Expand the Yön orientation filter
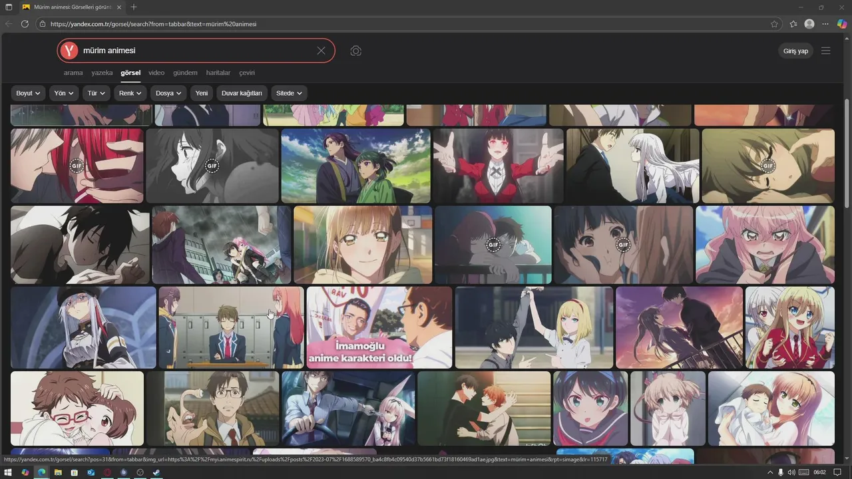Viewport: 852px width, 479px height. (x=64, y=93)
